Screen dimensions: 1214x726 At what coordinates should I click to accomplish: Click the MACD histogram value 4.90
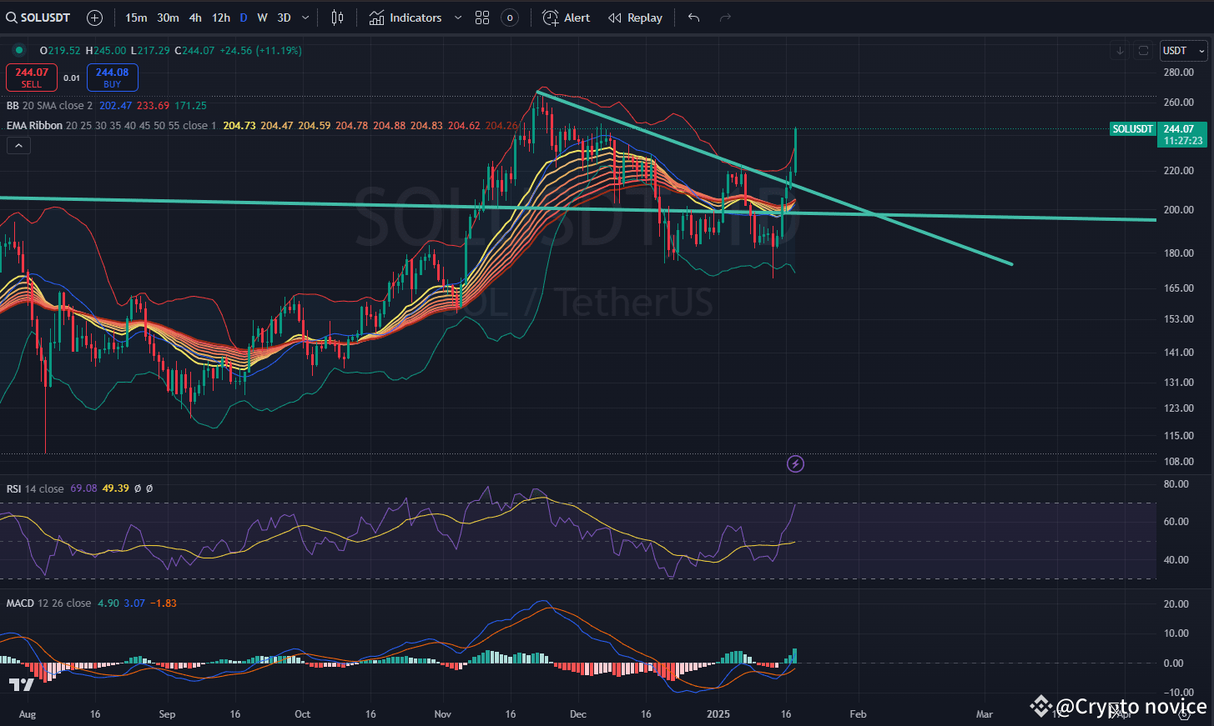[x=108, y=603]
